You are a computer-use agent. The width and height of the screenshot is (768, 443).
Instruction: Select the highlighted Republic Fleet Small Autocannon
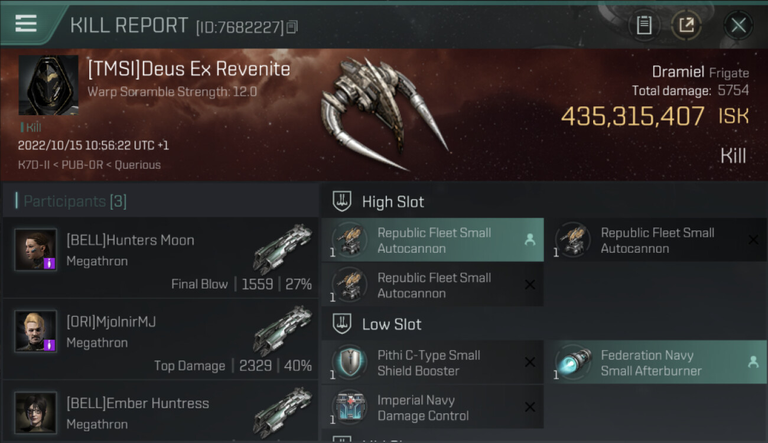click(x=432, y=240)
